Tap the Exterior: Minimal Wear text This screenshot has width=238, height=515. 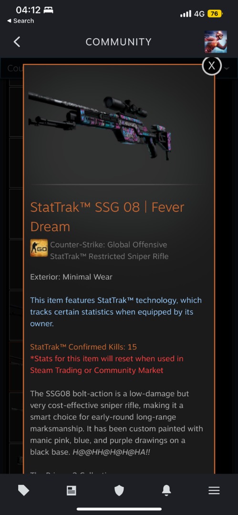point(72,277)
